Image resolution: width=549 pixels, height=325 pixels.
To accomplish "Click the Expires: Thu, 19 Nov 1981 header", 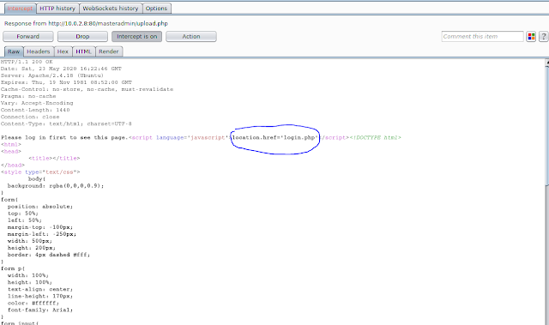I will (66, 82).
